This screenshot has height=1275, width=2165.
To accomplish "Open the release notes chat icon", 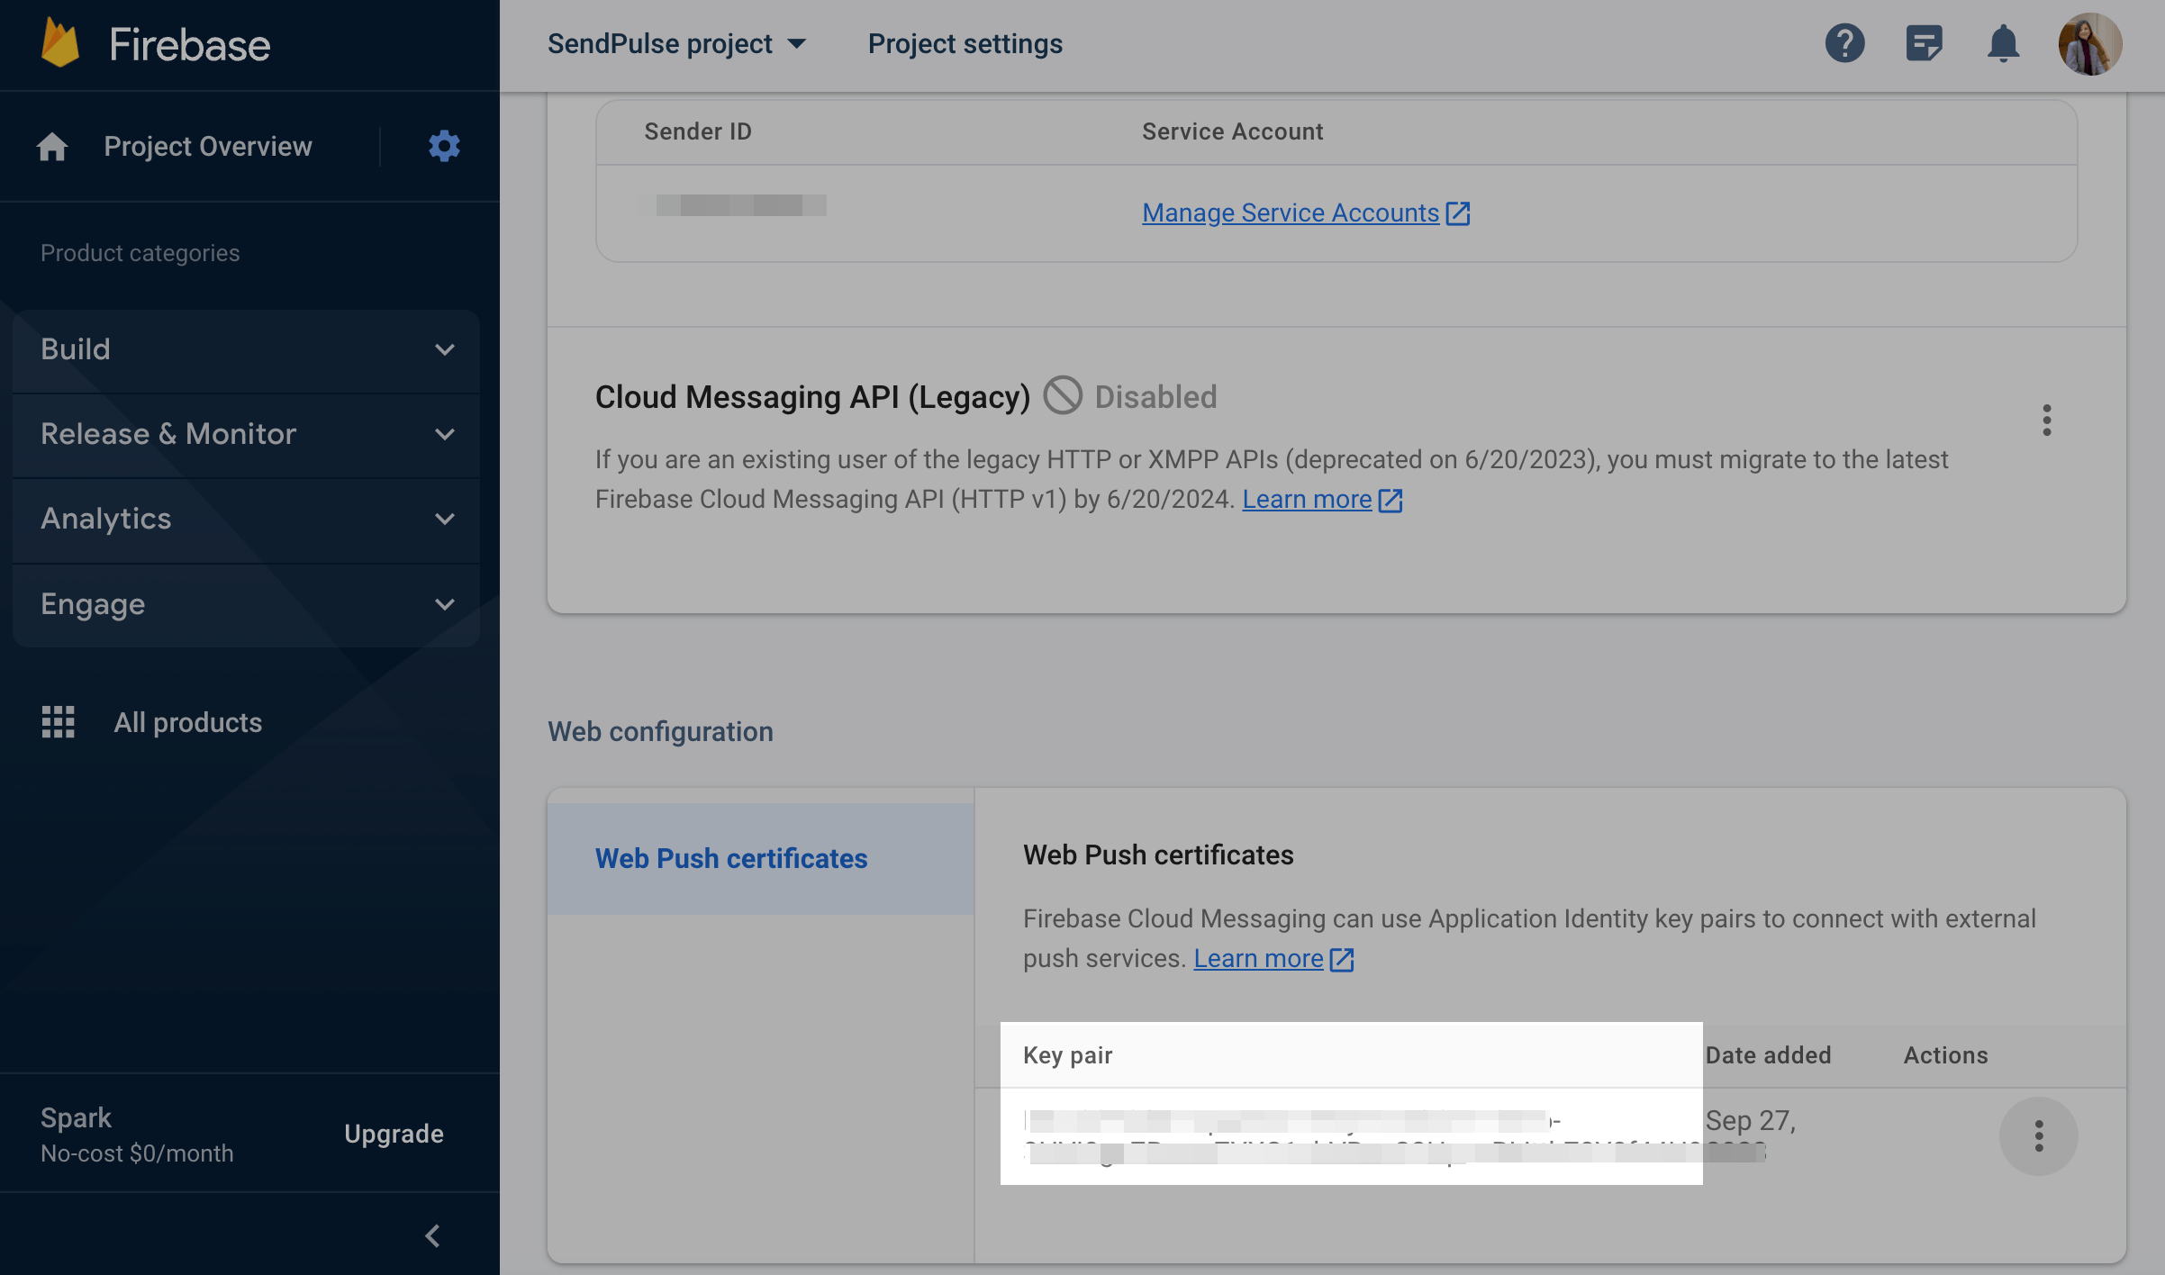I will [1924, 43].
